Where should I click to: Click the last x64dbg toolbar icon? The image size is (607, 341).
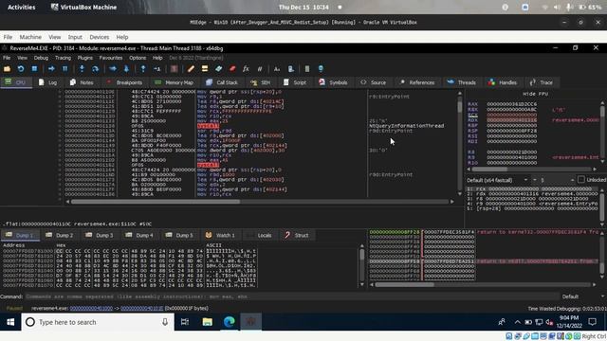321,69
